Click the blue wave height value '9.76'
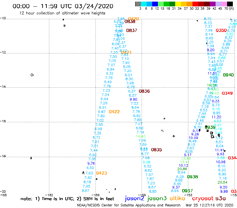 [91, 163]
